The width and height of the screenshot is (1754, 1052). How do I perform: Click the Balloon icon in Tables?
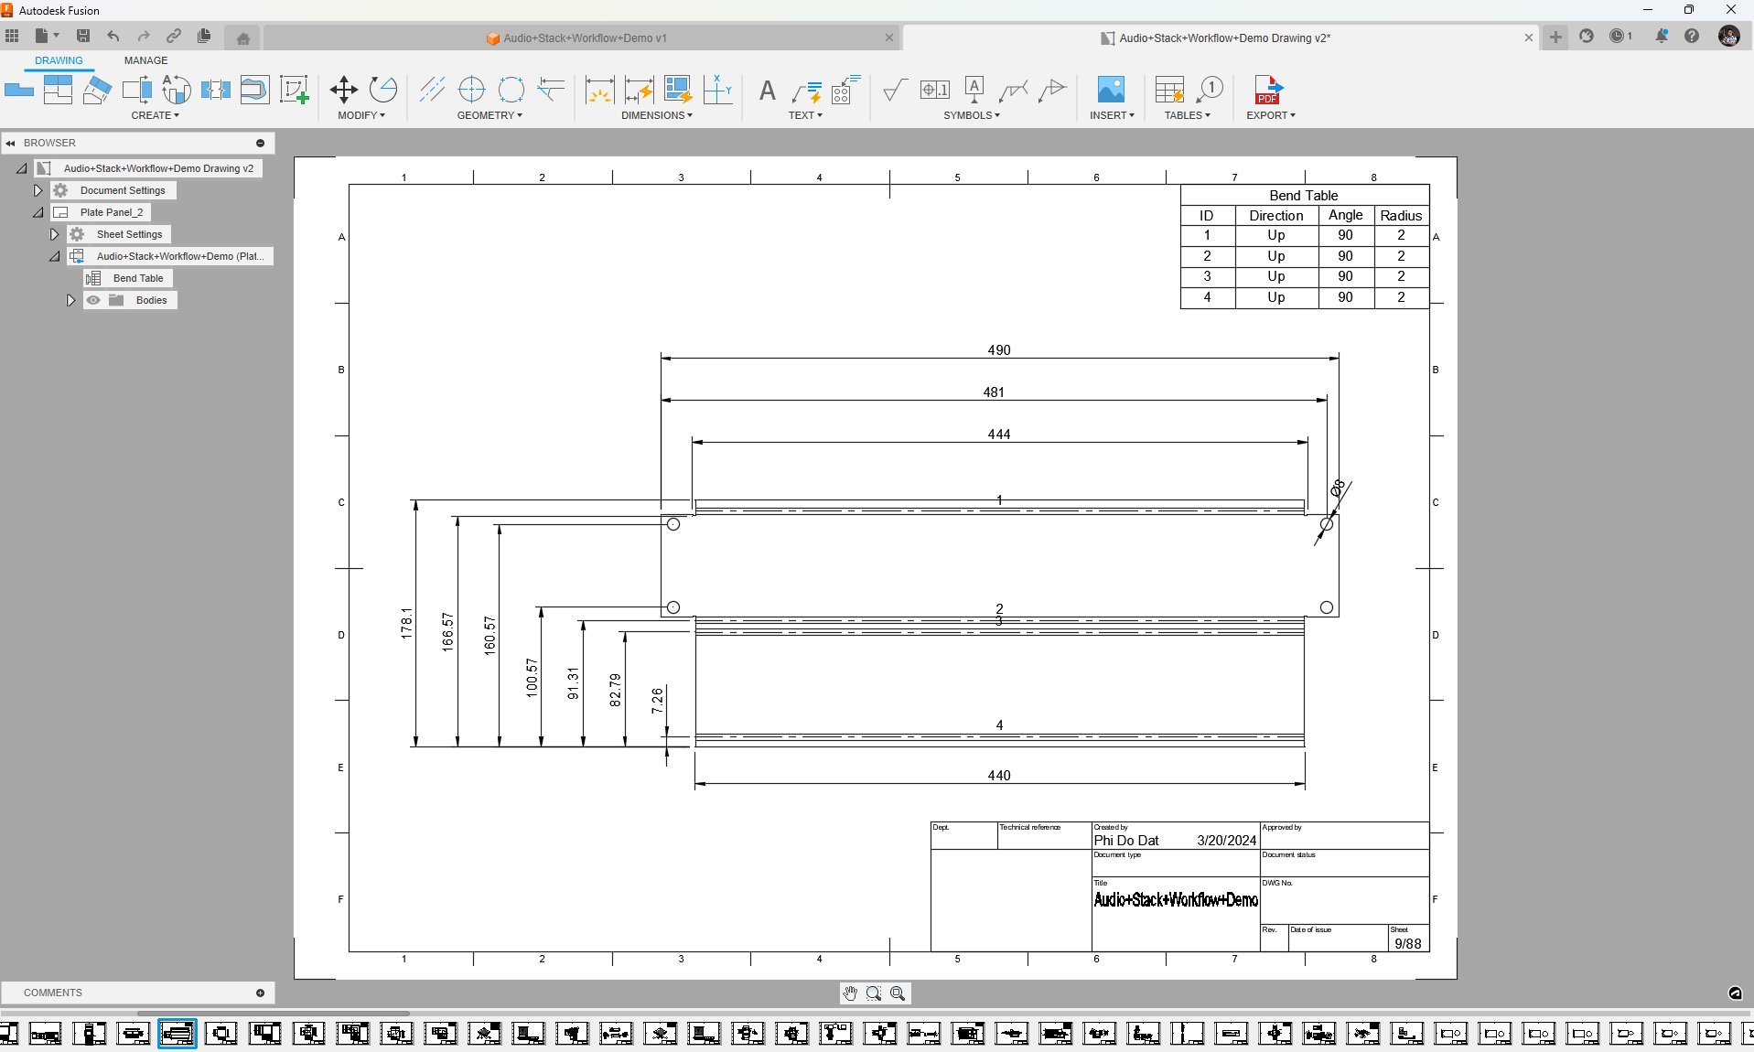[x=1209, y=90]
